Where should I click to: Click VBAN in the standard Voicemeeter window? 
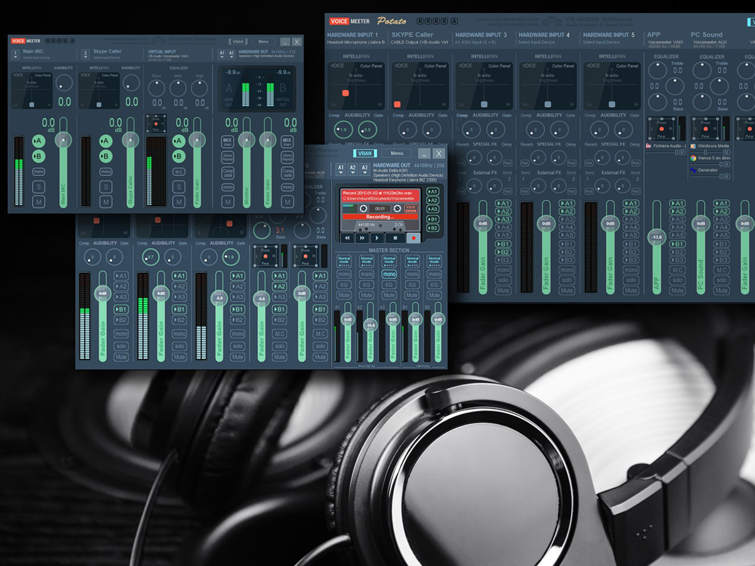pos(237,42)
